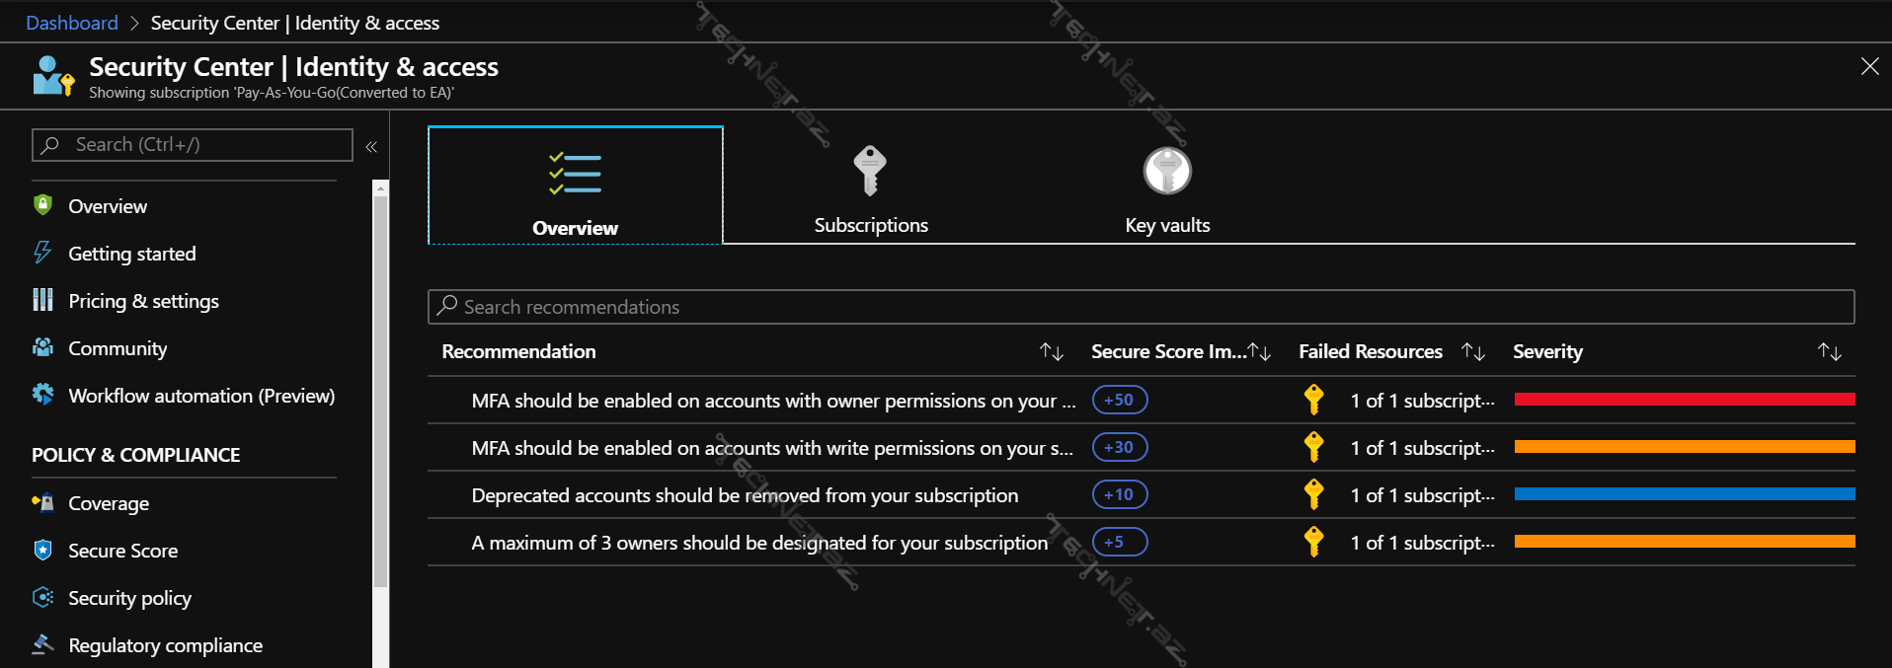1892x668 pixels.
Task: Click the Secure Score shield icon
Action: click(x=42, y=550)
